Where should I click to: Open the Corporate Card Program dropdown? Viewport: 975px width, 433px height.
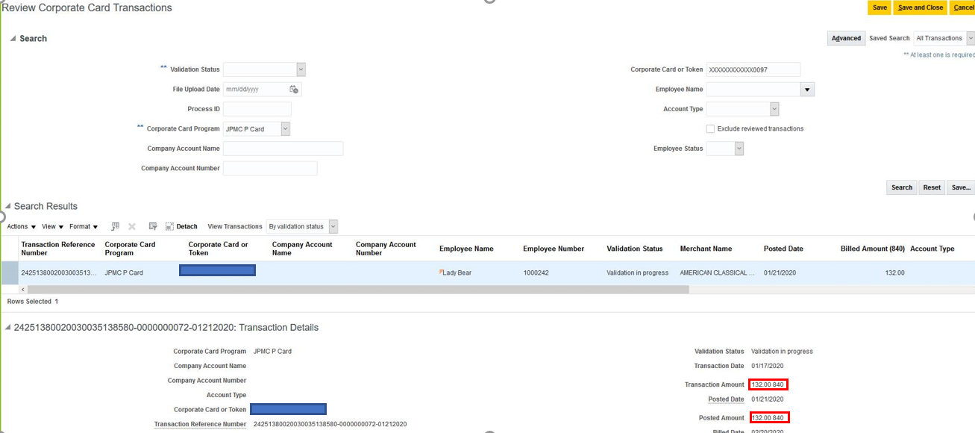[284, 128]
